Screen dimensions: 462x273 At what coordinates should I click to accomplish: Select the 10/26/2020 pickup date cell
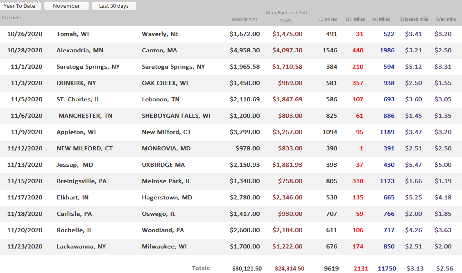[25, 34]
